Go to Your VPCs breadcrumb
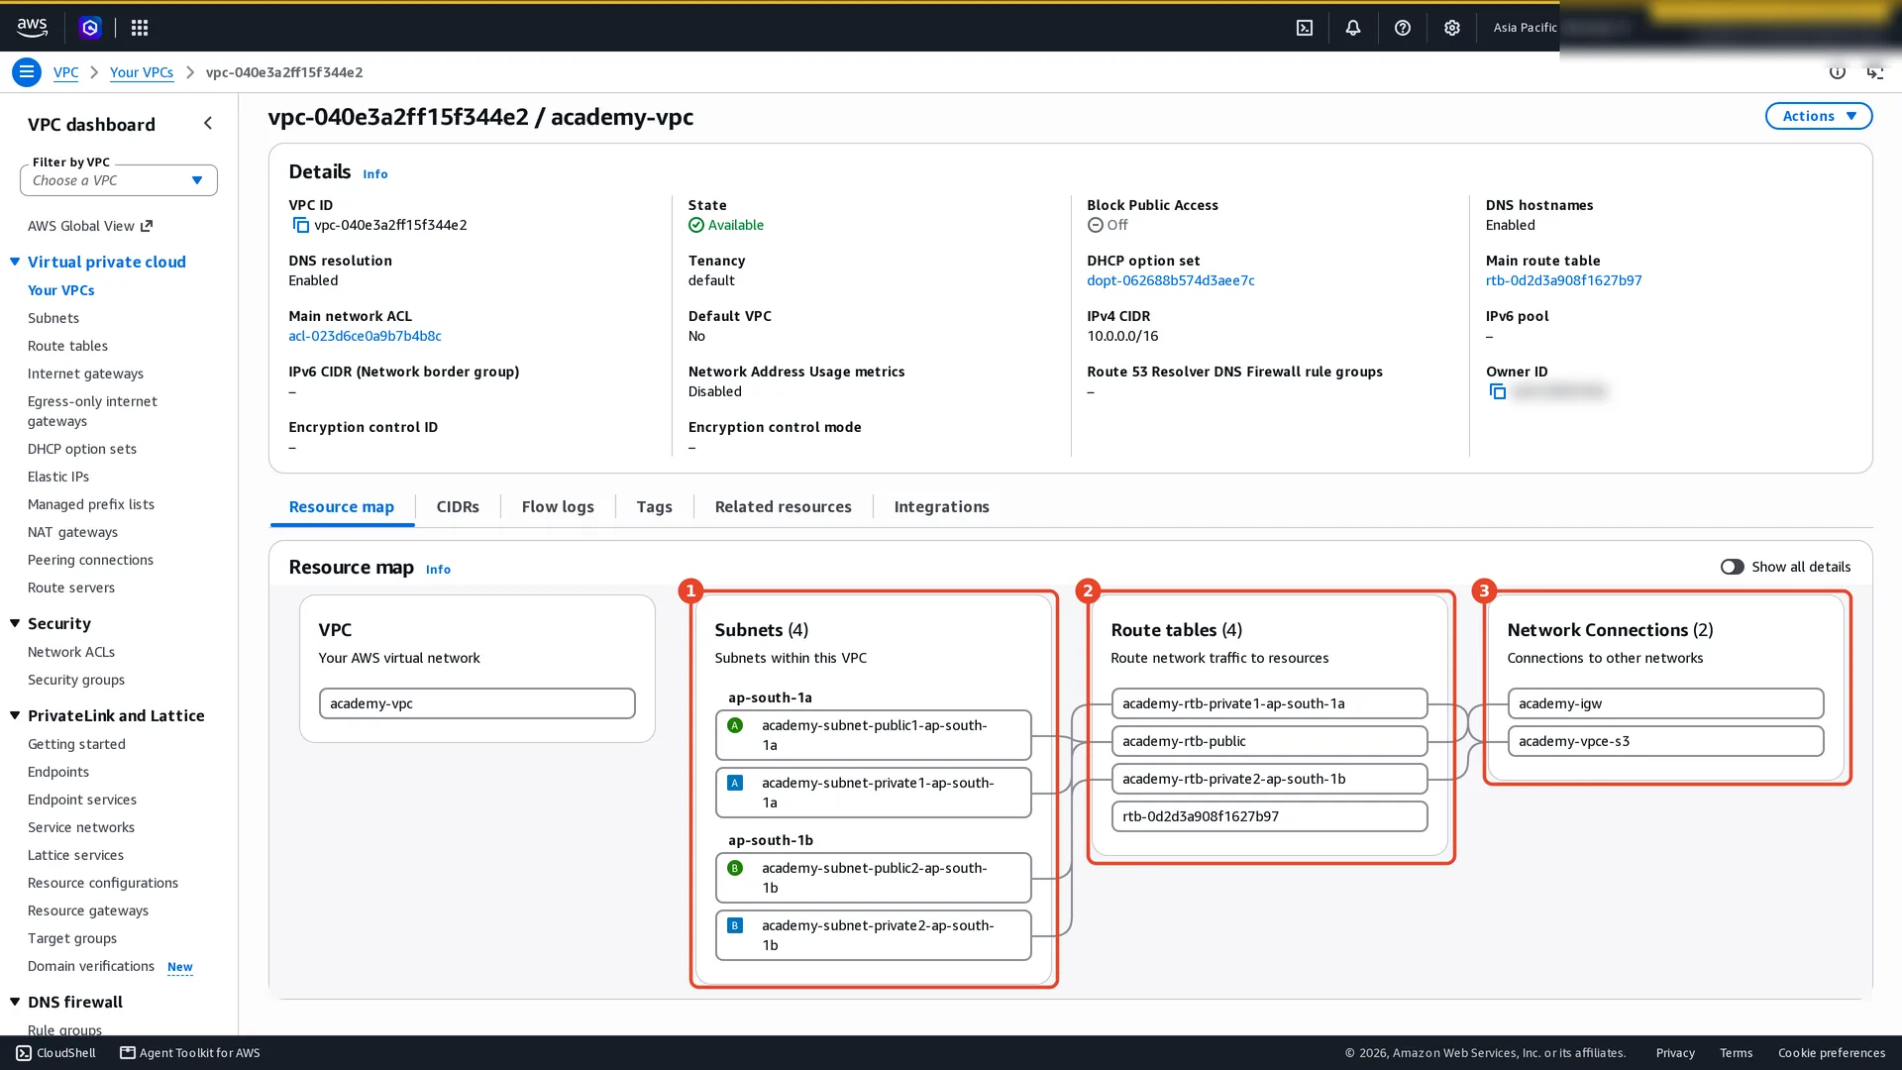Image resolution: width=1902 pixels, height=1070 pixels. point(142,72)
